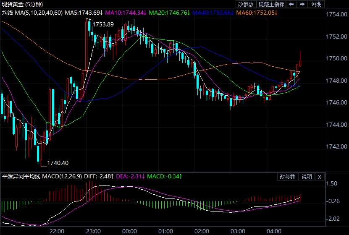
Task: Click the left arrow navigation button
Action: [x=291, y=4]
